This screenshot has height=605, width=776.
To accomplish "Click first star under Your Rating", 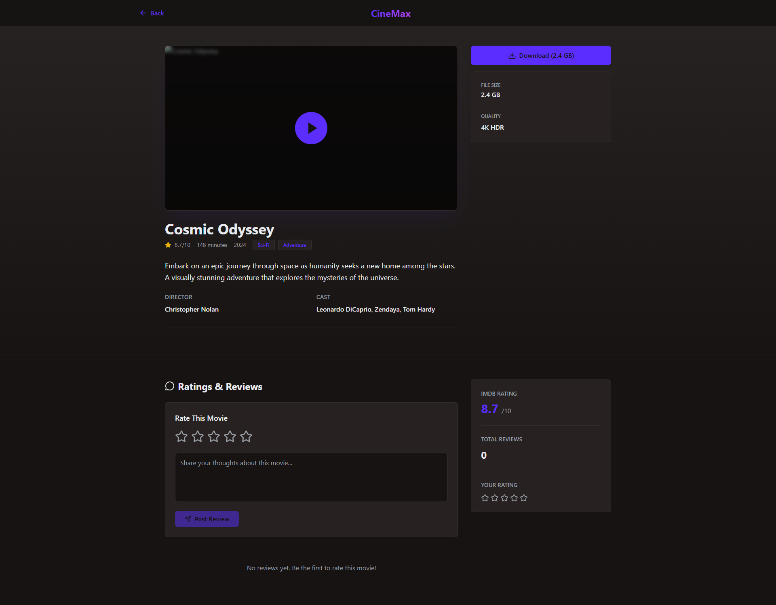I will 485,498.
